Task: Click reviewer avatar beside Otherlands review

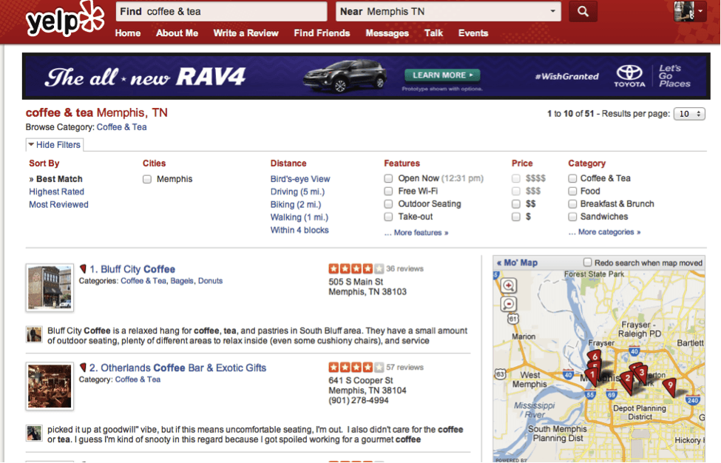Action: pyautogui.click(x=34, y=433)
